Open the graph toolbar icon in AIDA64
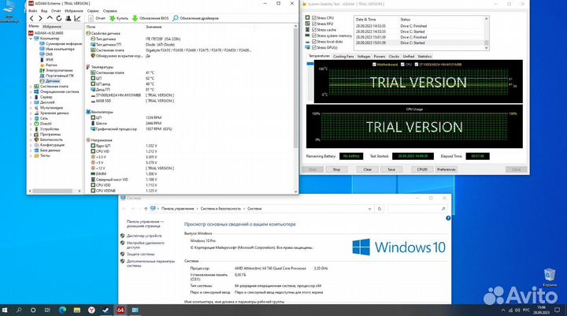Image resolution: width=567 pixels, height=316 pixels. pyautogui.click(x=77, y=18)
